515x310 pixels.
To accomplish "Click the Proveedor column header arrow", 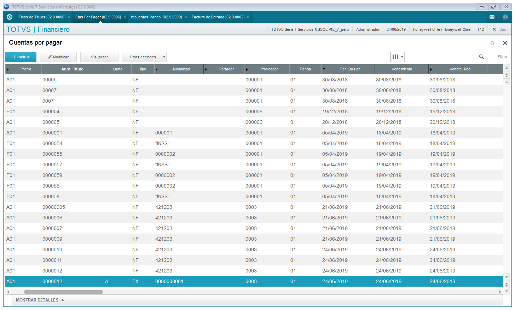I will point(247,69).
